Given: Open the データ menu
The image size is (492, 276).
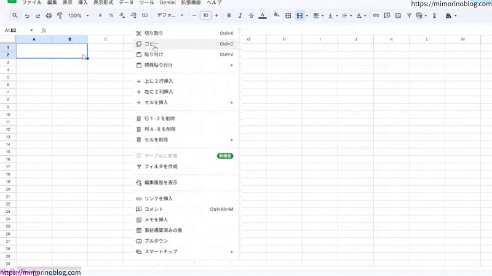Looking at the screenshot, I should (x=126, y=2).
